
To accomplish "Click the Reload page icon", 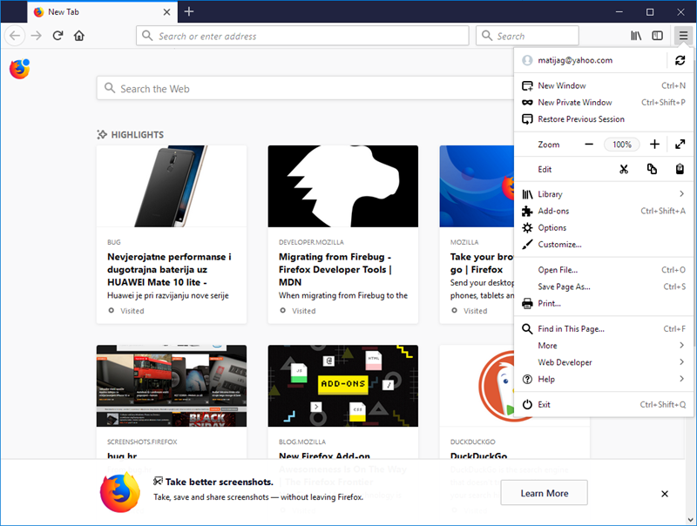I will [x=58, y=36].
